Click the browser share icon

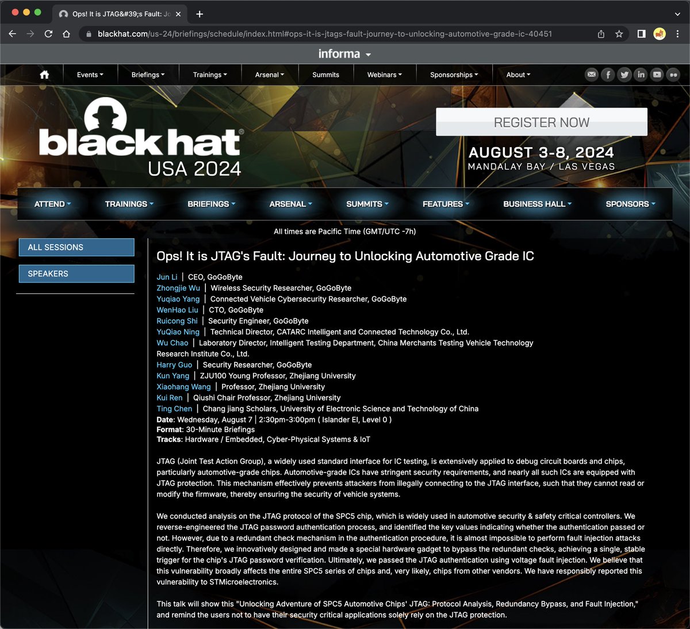600,34
